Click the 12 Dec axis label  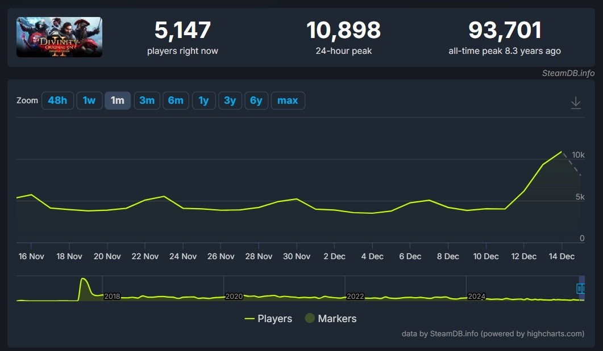[524, 256]
